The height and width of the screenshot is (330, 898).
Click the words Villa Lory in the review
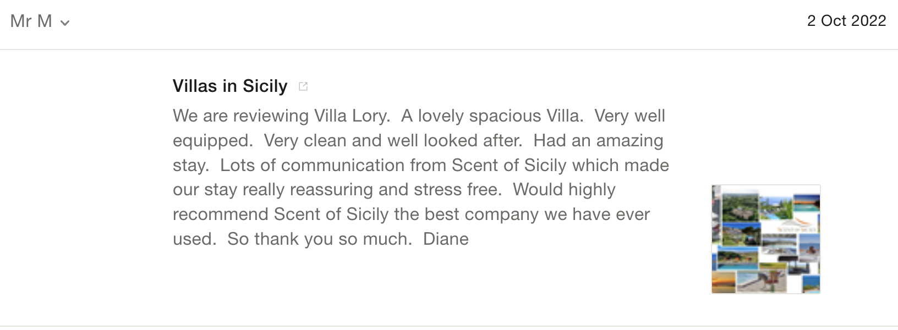click(x=351, y=116)
